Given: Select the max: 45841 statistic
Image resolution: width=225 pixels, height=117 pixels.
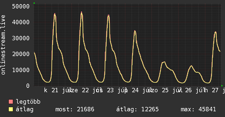Looking at the screenshot, I should tap(198, 109).
